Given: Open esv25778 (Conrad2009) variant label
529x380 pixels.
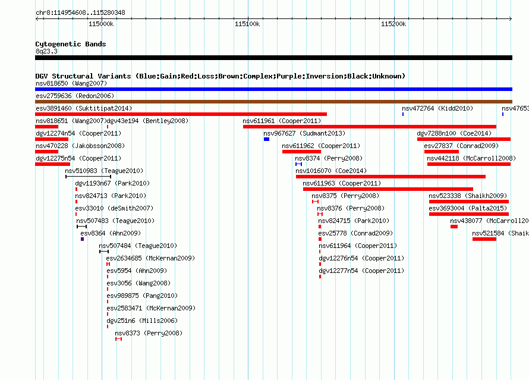Looking at the screenshot, I should (355, 233).
